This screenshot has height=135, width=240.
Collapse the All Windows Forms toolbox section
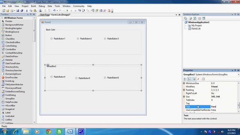(x=2, y=18)
